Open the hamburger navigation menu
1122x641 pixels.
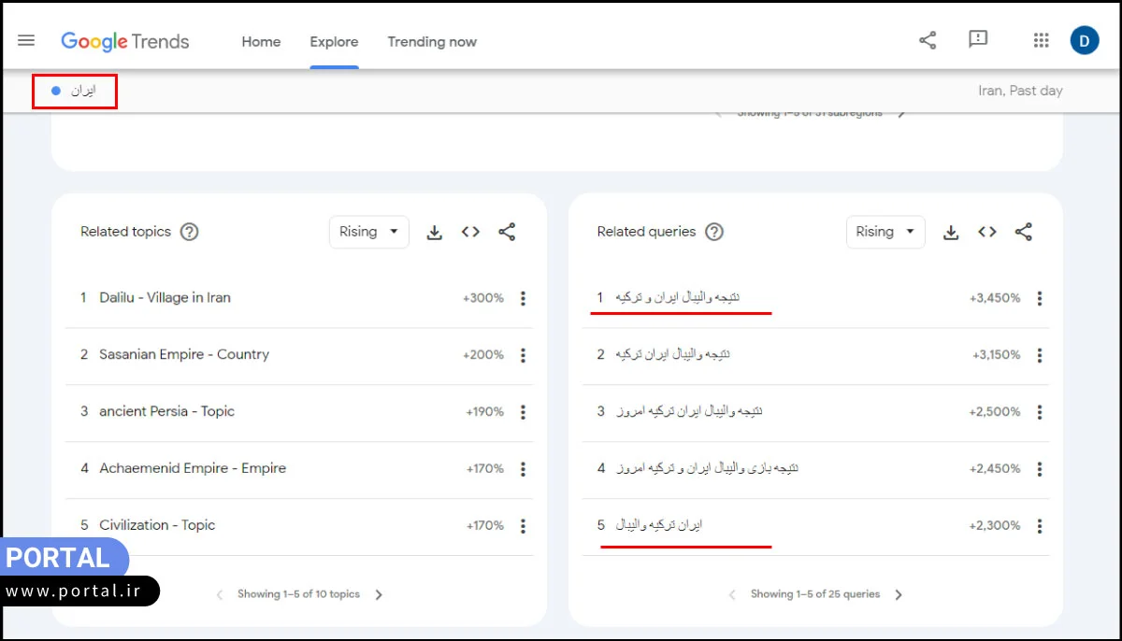tap(26, 40)
